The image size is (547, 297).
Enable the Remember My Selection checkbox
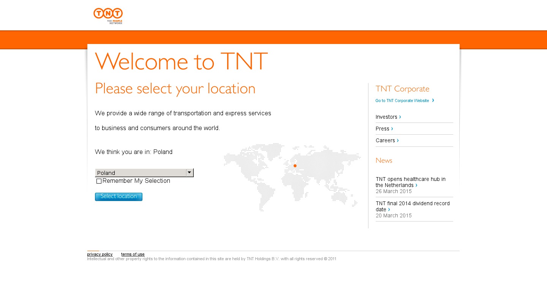(x=99, y=181)
